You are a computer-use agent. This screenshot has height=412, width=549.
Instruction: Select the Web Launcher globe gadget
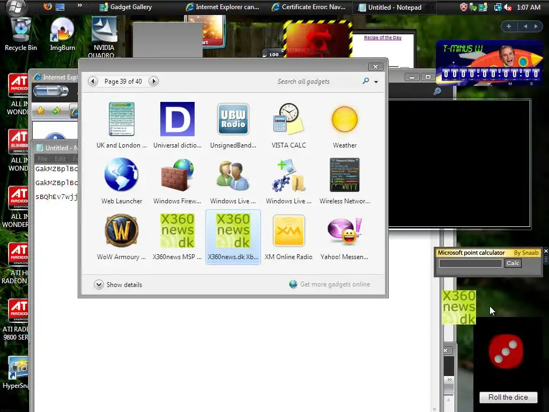(x=122, y=174)
